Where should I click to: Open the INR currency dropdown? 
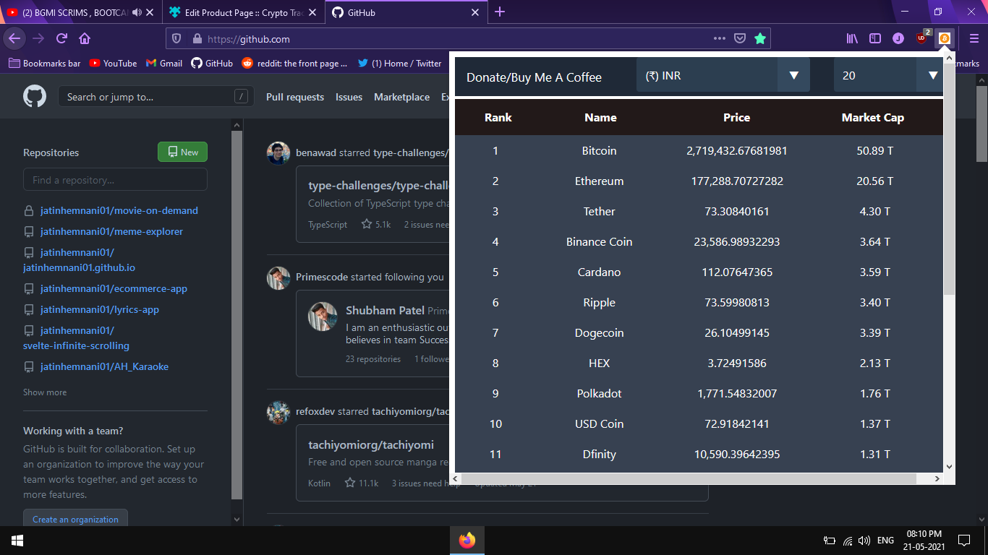point(723,75)
